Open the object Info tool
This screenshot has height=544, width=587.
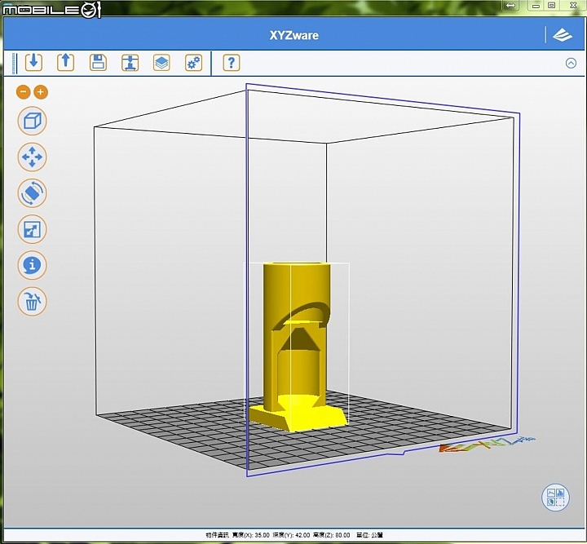click(x=32, y=265)
